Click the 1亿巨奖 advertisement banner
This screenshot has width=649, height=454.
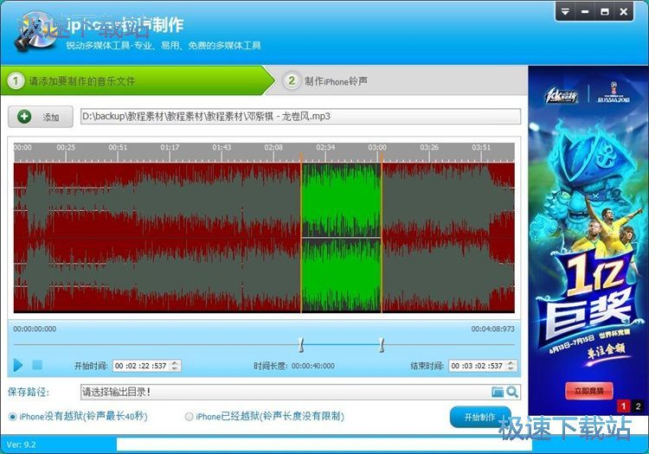[588, 240]
